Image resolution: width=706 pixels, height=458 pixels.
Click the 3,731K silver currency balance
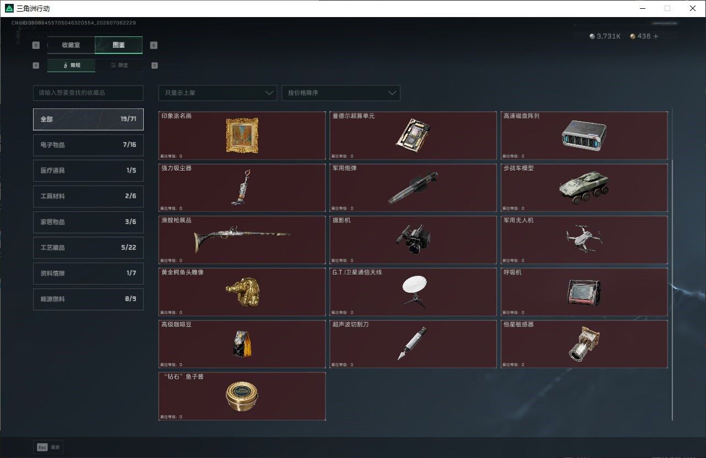click(605, 36)
